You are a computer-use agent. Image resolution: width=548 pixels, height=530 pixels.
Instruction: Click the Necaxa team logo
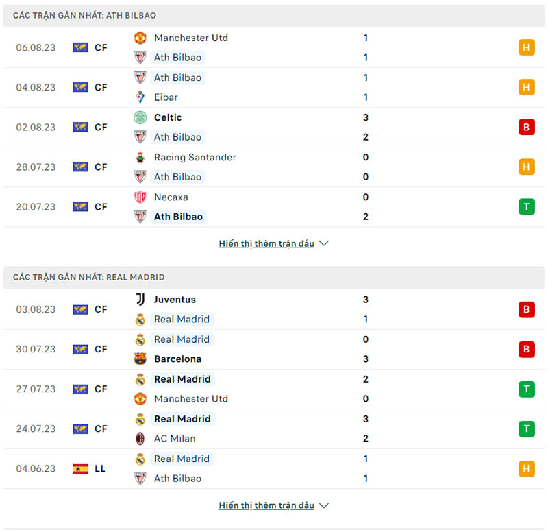tap(140, 197)
